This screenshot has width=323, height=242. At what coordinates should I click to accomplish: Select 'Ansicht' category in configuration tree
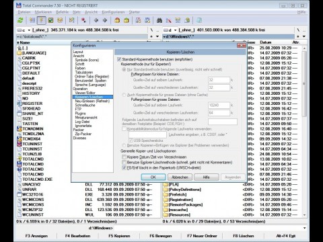pos(79,56)
